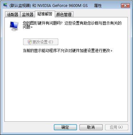Click the 属性 word in the title bar
Screen dimensions: 133x135
tap(98, 5)
